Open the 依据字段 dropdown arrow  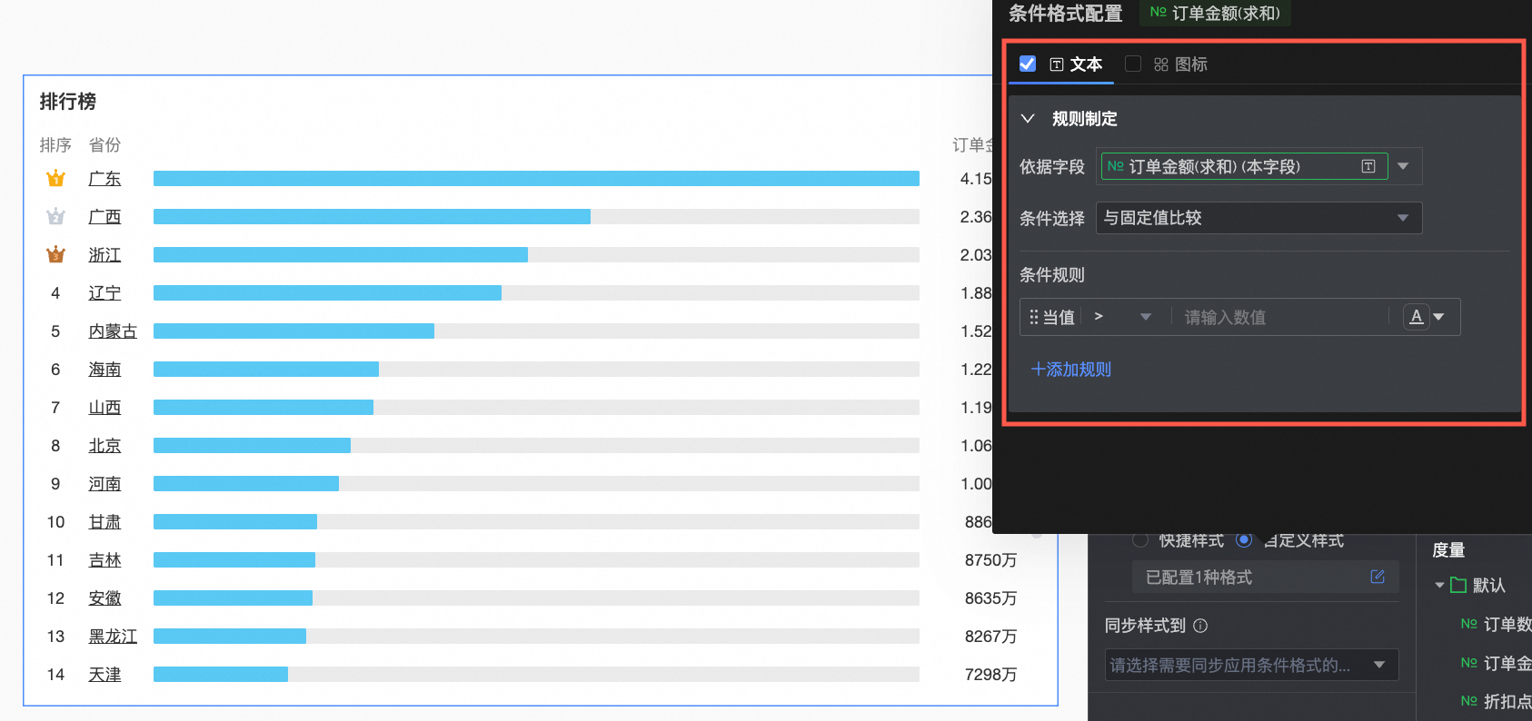tap(1403, 166)
